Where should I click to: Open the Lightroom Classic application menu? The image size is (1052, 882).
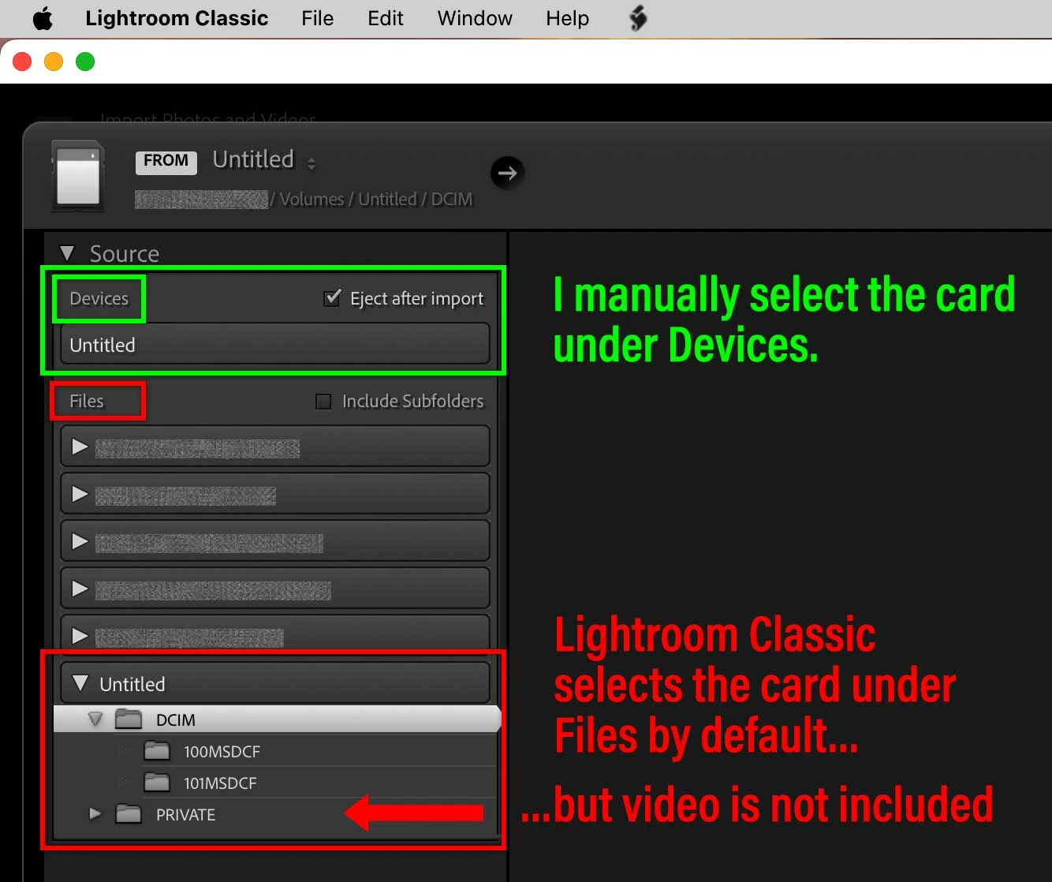pyautogui.click(x=177, y=18)
